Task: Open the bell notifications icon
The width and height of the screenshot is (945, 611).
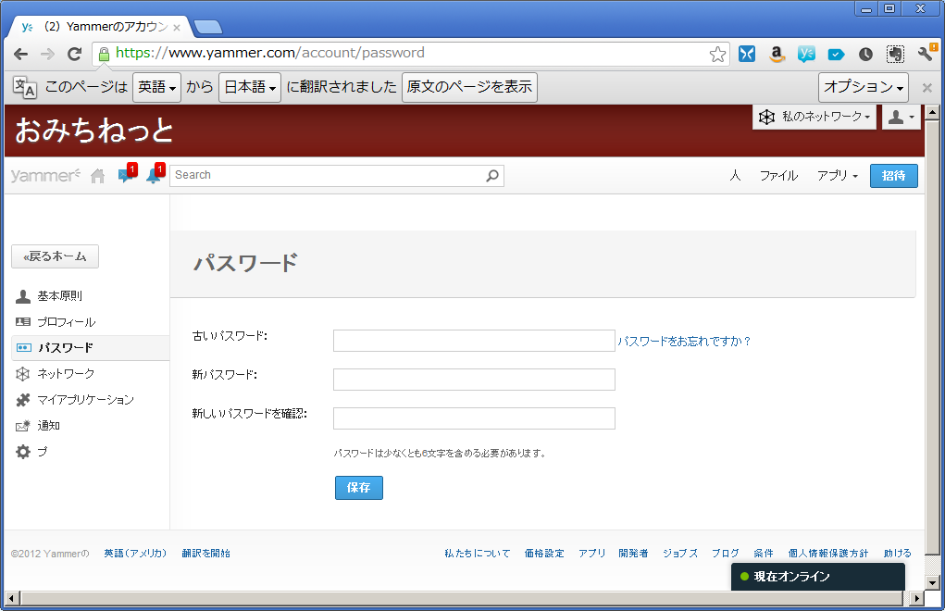Action: 154,176
